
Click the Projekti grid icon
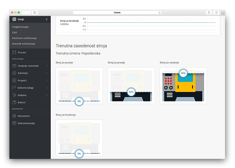tap(14, 80)
